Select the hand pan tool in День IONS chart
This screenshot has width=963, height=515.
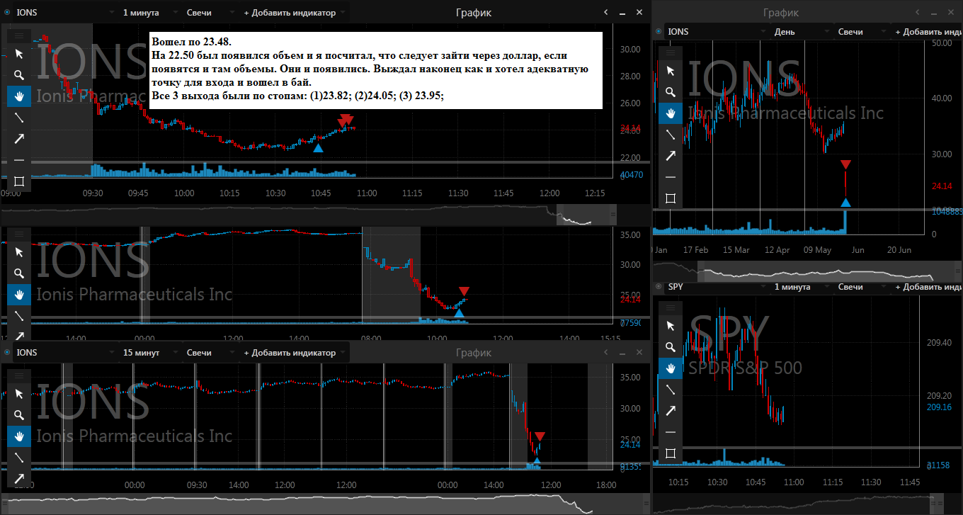pyautogui.click(x=671, y=113)
